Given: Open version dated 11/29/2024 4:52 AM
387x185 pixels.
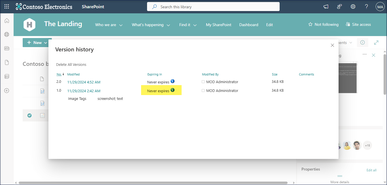Looking at the screenshot, I should point(84,82).
